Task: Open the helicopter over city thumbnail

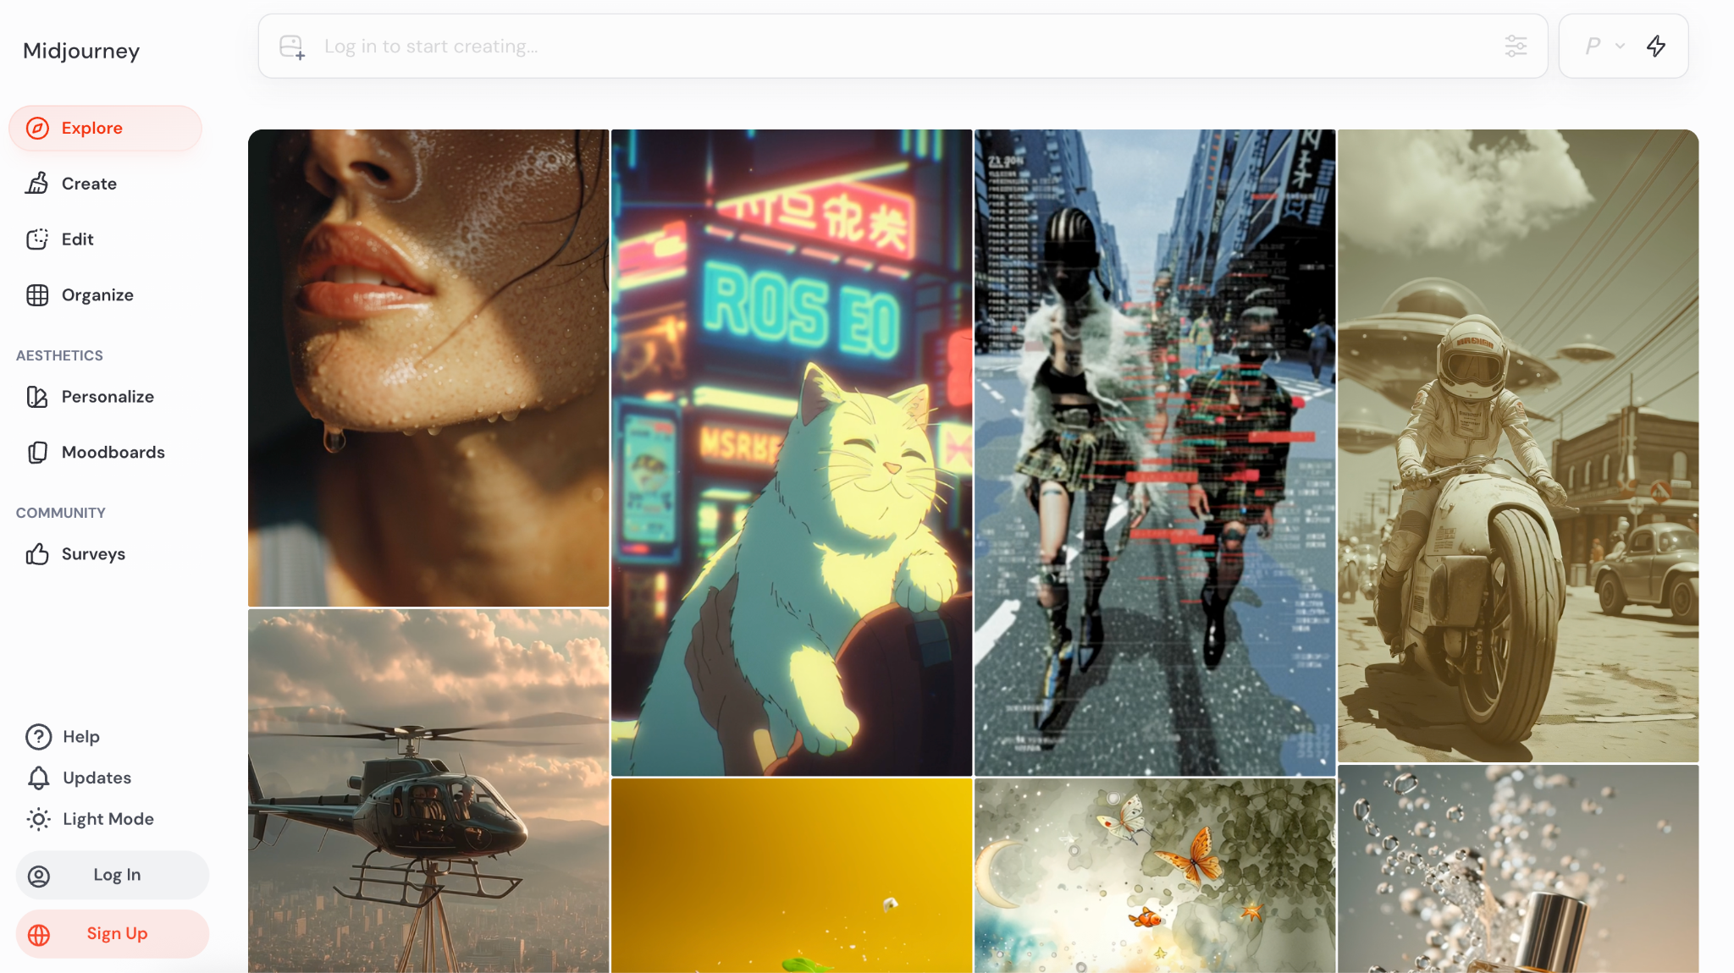Action: click(x=428, y=791)
